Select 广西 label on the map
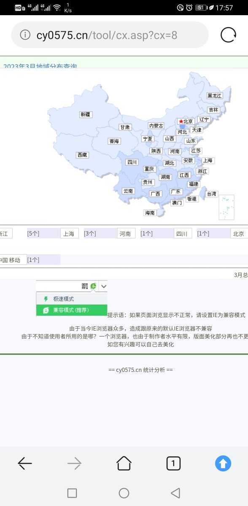The width and height of the screenshot is (248, 506). click(x=155, y=194)
